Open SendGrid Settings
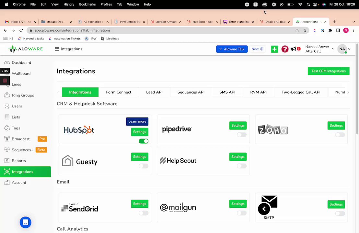Image resolution: width=359 pixels, height=233 pixels. tap(140, 204)
